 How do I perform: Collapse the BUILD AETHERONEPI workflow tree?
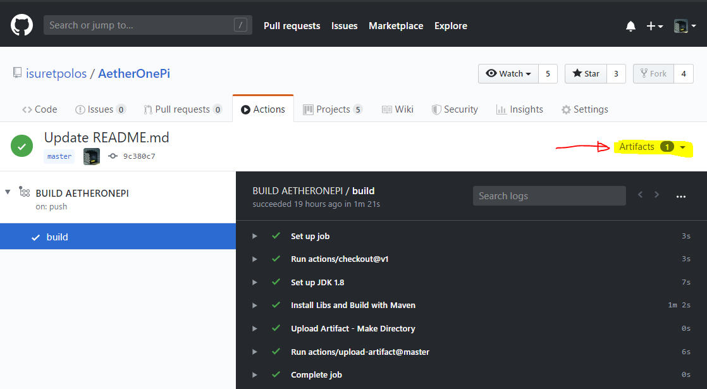pyautogui.click(x=8, y=192)
